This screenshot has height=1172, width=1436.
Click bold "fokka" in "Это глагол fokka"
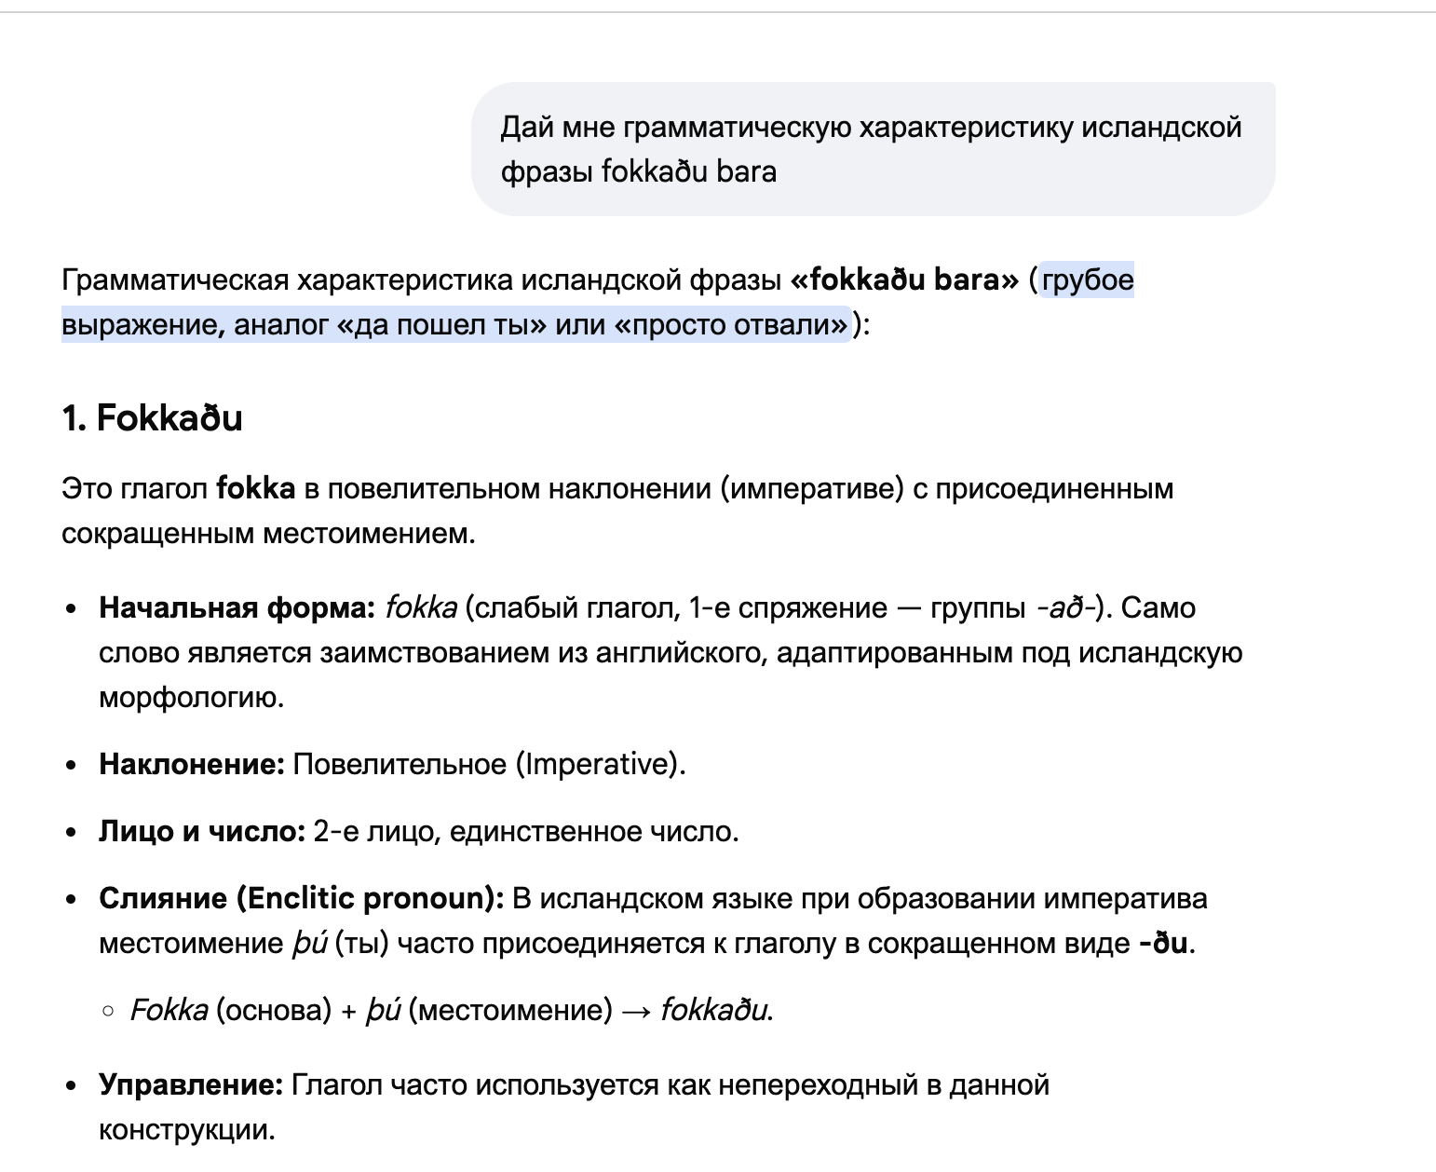coord(255,489)
